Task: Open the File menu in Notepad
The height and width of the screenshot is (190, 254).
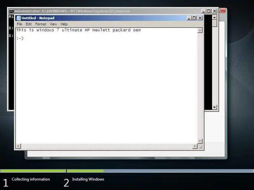Action: (x=19, y=24)
